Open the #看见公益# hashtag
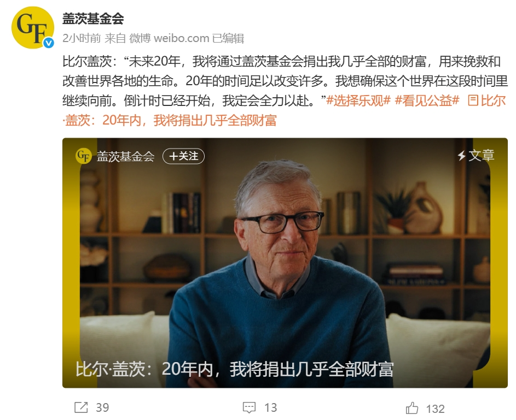 tap(427, 100)
